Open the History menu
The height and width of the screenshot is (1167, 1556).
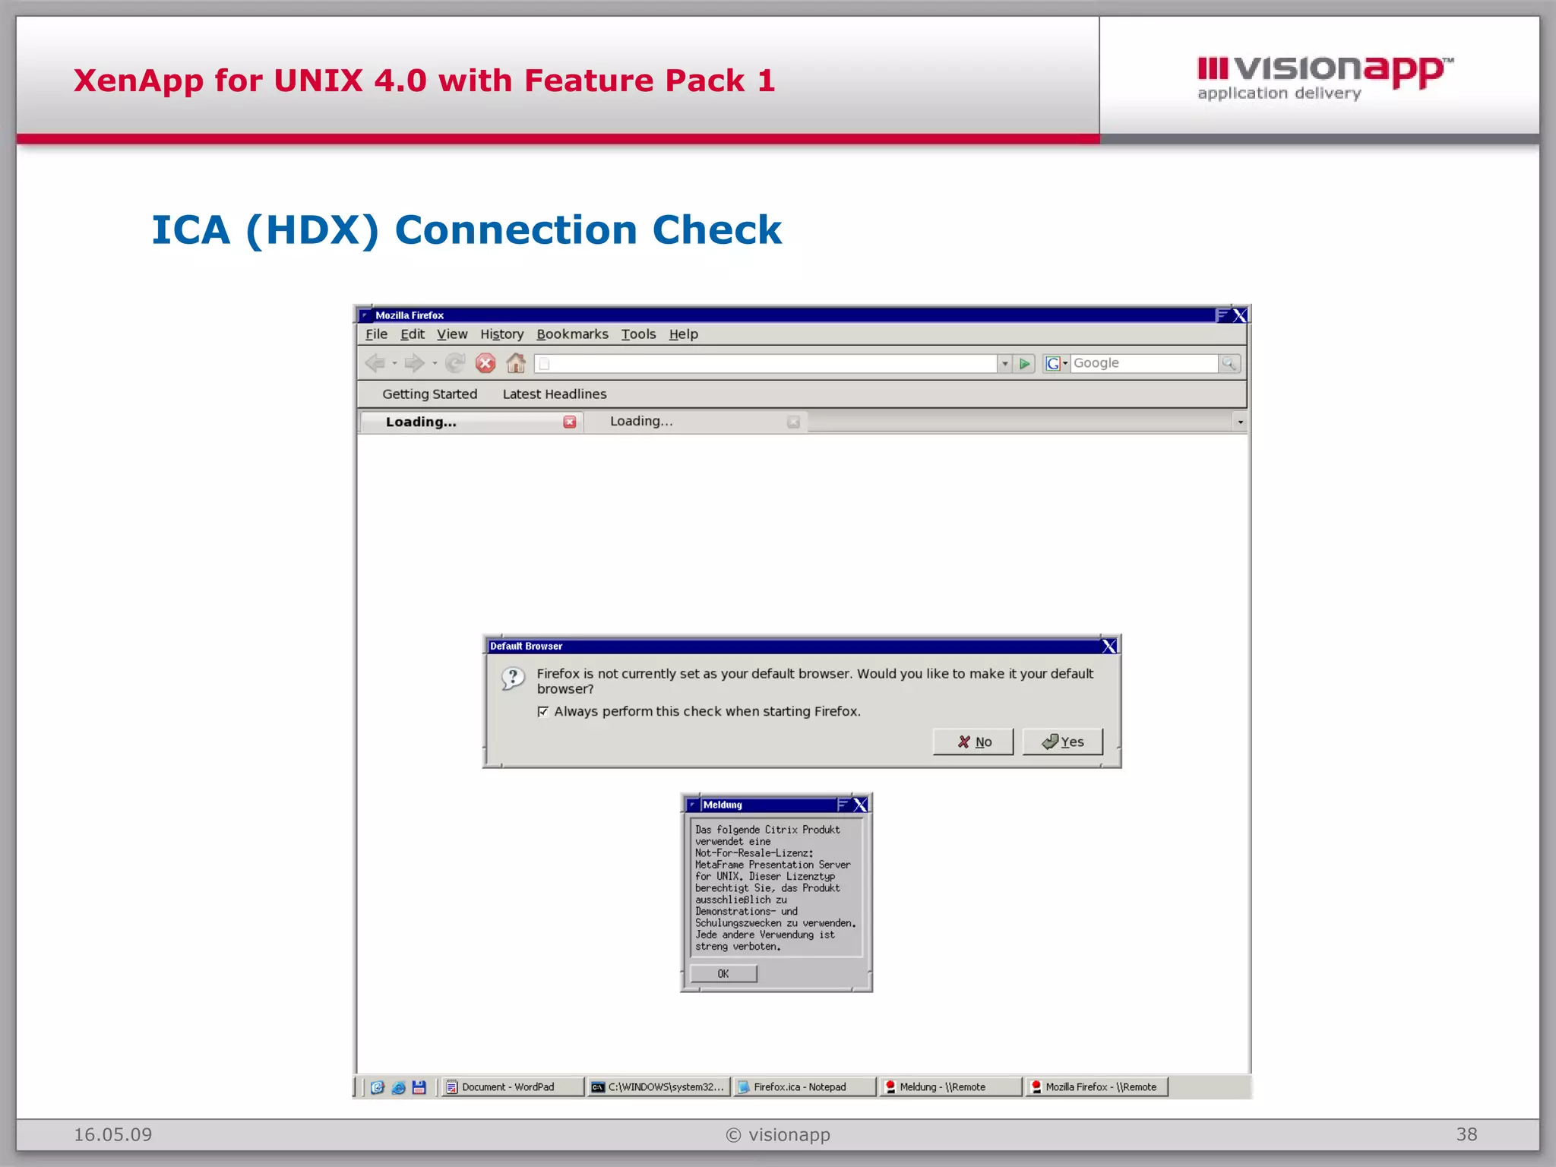[x=501, y=334]
